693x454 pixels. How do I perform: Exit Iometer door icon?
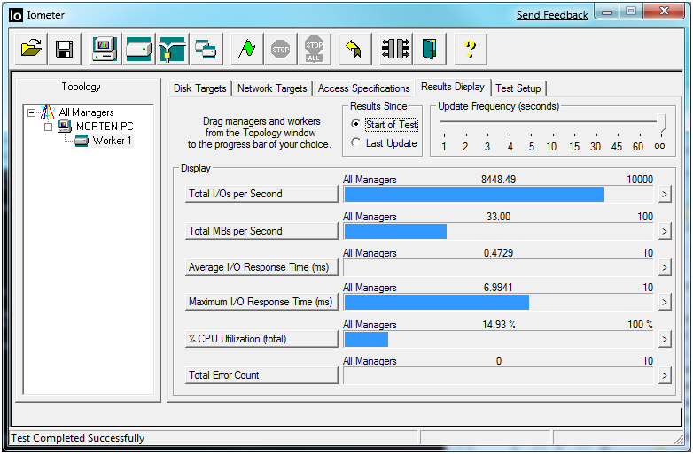[x=429, y=49]
